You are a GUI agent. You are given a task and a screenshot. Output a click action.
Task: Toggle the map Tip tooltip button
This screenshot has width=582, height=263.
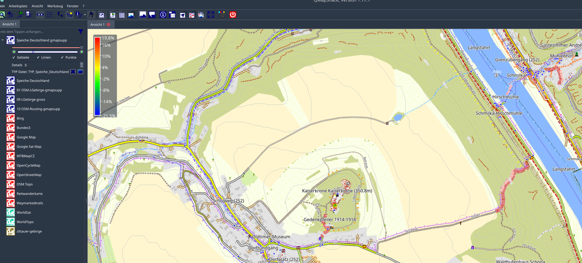(x=70, y=15)
